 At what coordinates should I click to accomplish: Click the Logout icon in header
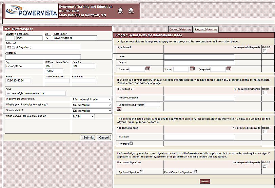click(131, 11)
